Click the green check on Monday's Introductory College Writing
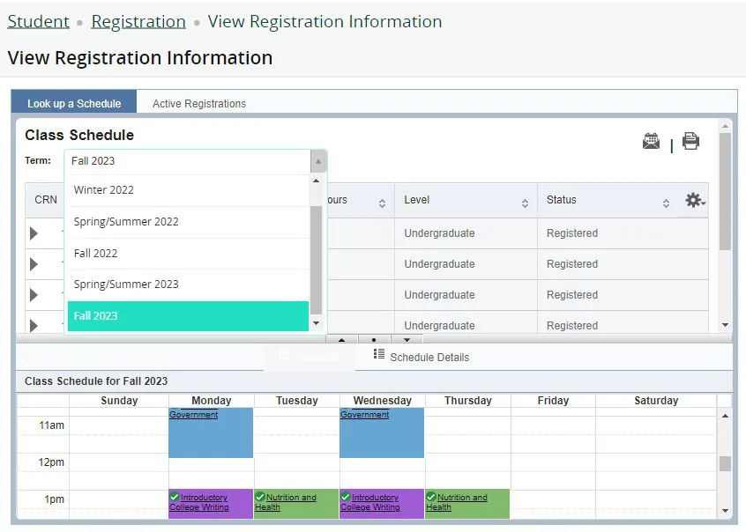 [175, 497]
